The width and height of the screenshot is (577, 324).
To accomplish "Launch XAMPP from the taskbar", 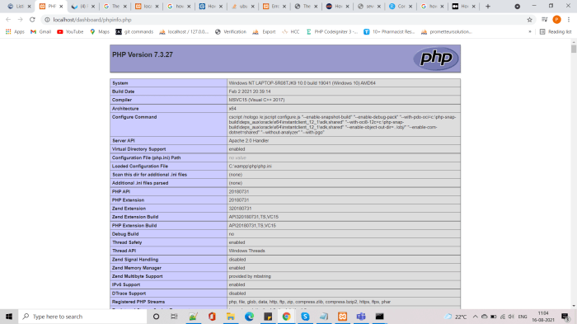I will click(x=343, y=317).
